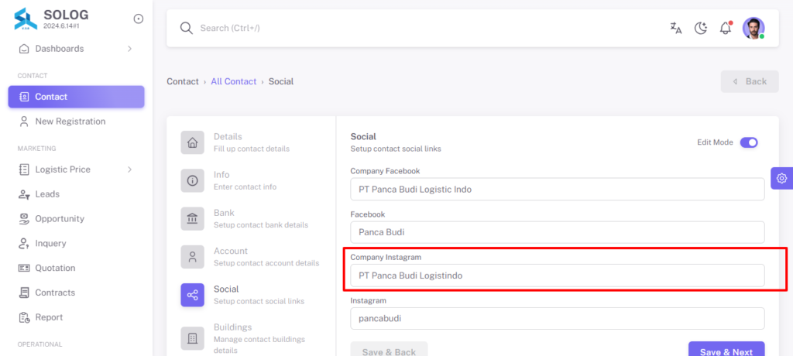The height and width of the screenshot is (356, 793).
Task: Follow the All Contact breadcrumb link
Action: point(234,81)
